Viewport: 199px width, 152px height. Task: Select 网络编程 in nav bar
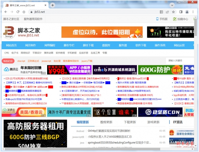point(50,45)
